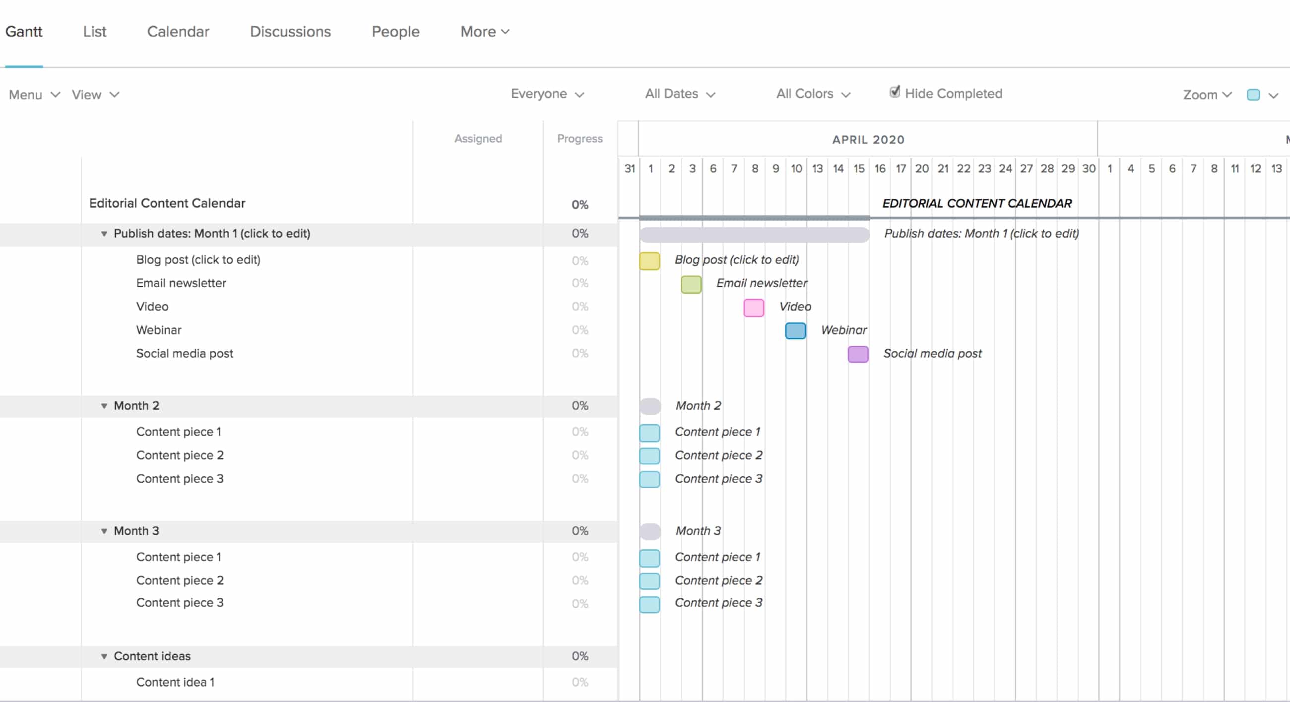Select the yellow Blog post task bar
This screenshot has height=702, width=1290.
[x=649, y=260]
